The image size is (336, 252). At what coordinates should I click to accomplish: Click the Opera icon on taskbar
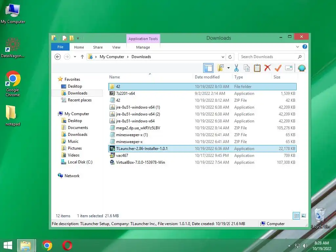[x=67, y=245]
